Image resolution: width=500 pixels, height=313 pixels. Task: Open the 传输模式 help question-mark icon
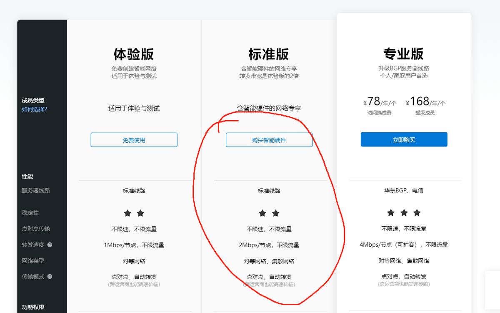click(49, 276)
